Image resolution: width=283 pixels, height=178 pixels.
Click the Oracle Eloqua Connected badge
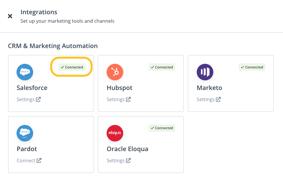(x=162, y=128)
